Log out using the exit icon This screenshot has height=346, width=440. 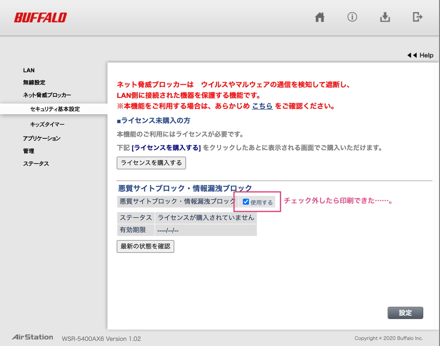(418, 17)
